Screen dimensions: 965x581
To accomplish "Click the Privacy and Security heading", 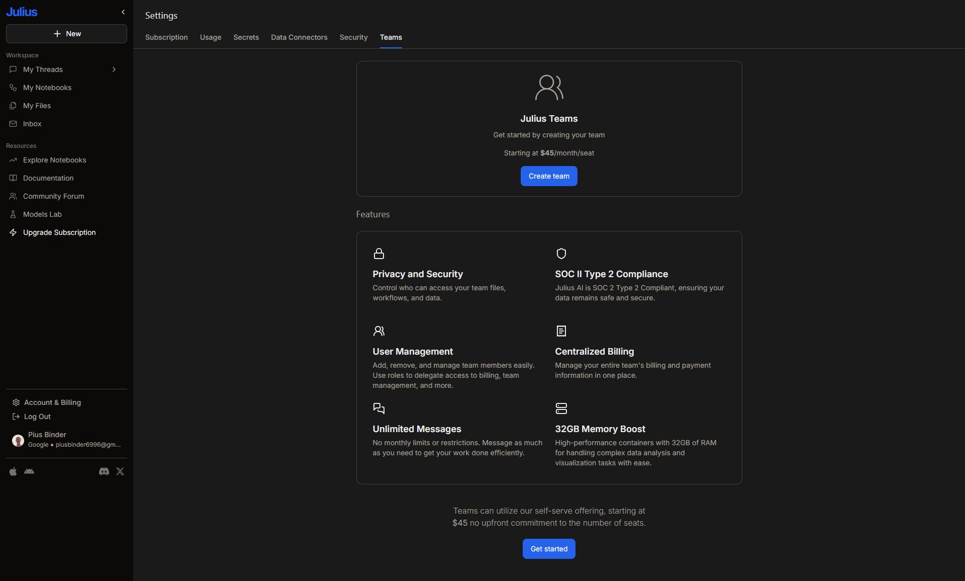I will pyautogui.click(x=418, y=274).
